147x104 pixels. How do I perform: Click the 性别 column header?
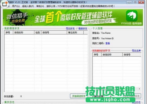38,32
